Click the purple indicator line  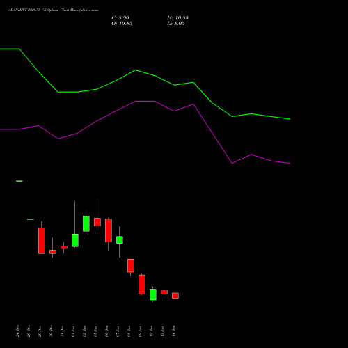point(145,101)
